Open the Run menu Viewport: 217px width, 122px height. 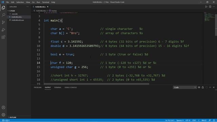click(38, 2)
